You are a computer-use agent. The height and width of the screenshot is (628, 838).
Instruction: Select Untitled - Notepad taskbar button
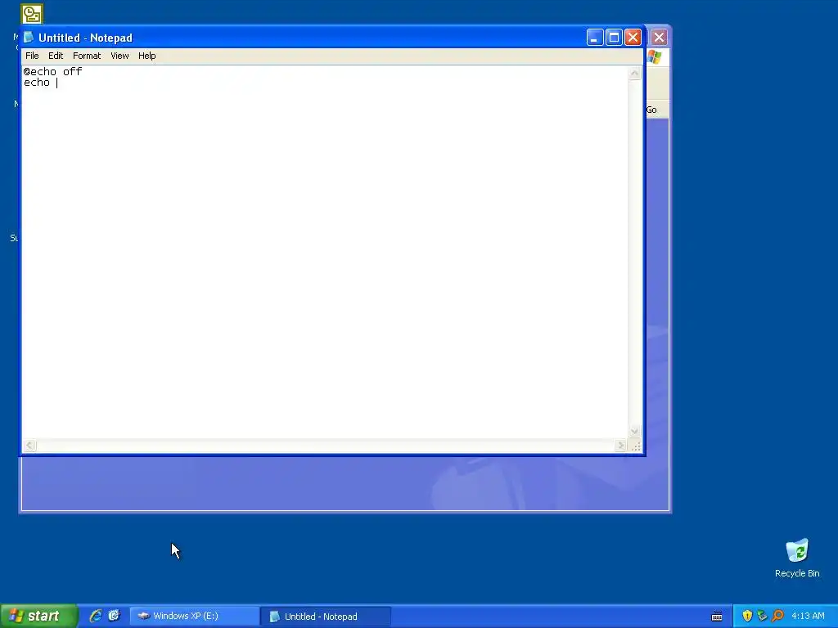(x=326, y=617)
